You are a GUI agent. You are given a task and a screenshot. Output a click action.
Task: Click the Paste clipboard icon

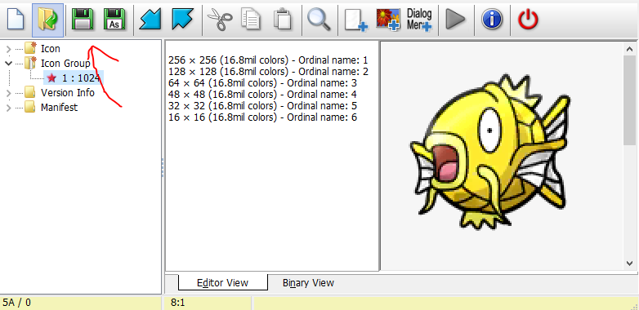[x=283, y=19]
